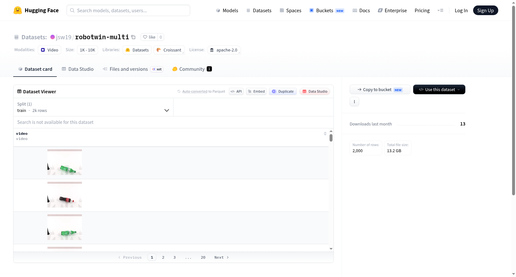Select the table scroll down arrow
Viewport: 516px width, 277px height.
click(331, 249)
